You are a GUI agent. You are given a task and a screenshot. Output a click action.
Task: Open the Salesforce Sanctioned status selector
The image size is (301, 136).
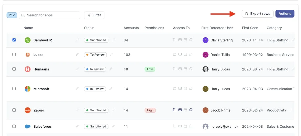(x=96, y=126)
